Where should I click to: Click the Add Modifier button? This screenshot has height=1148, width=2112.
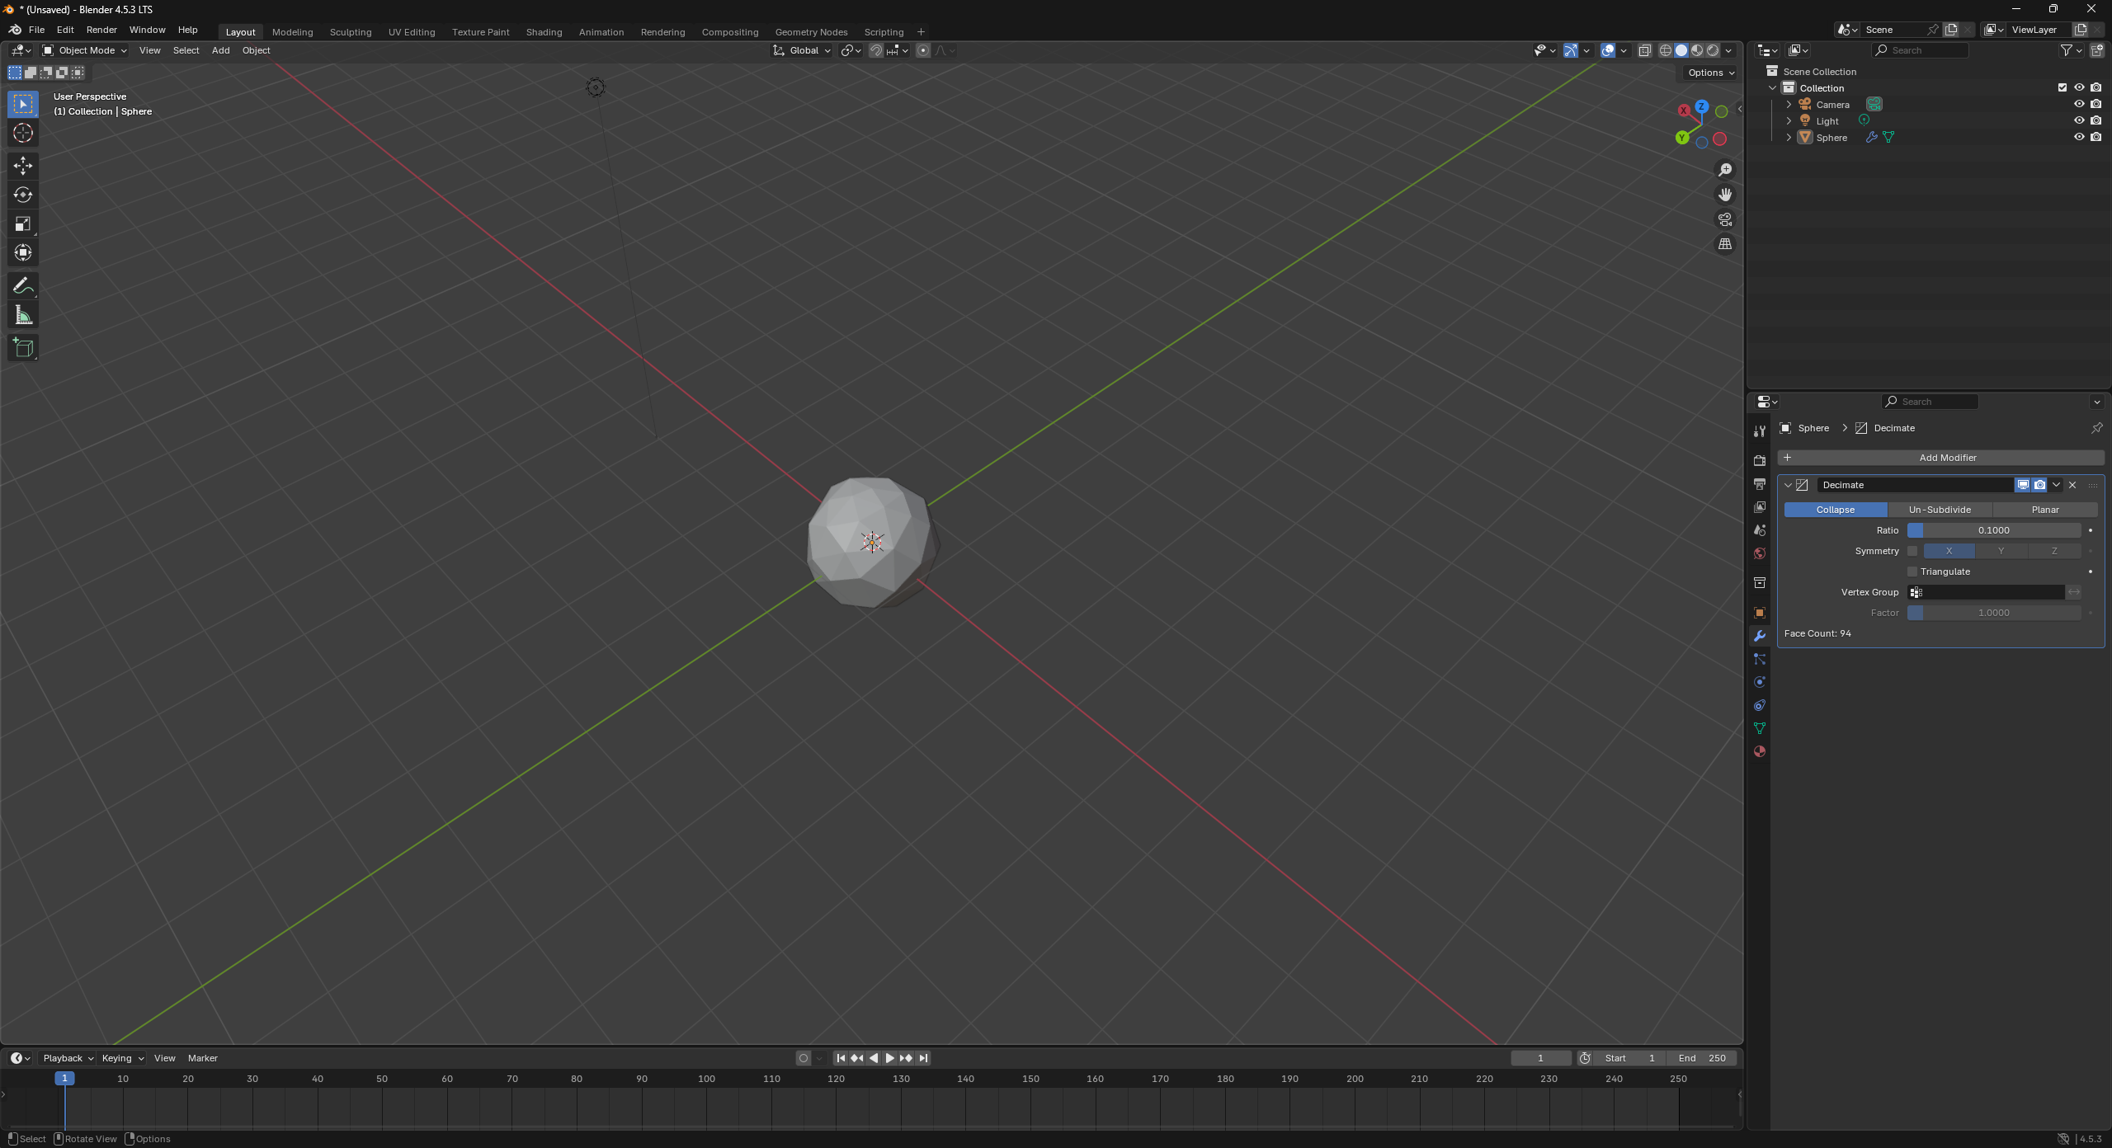1940,458
